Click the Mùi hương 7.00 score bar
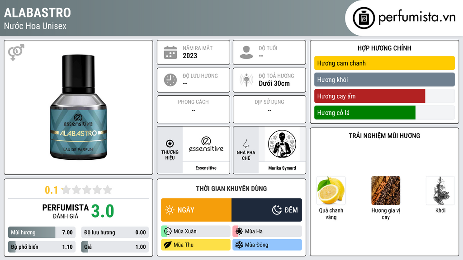 (x=42, y=232)
